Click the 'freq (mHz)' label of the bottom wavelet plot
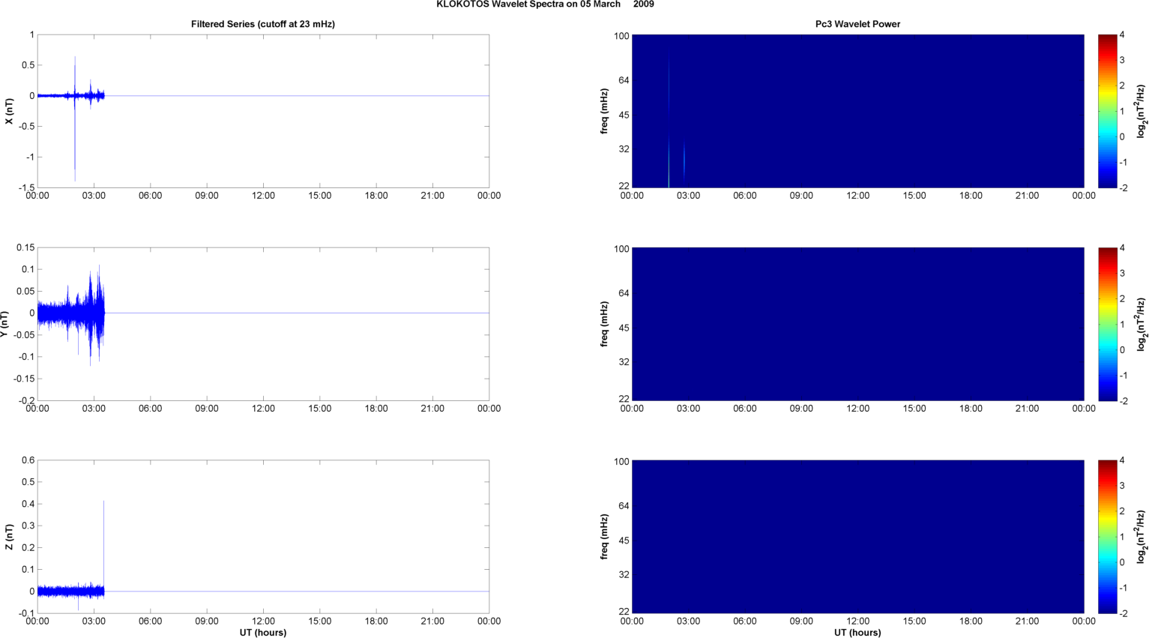 point(604,537)
